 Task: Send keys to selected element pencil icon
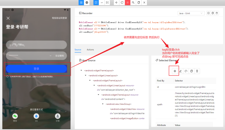[180, 71]
